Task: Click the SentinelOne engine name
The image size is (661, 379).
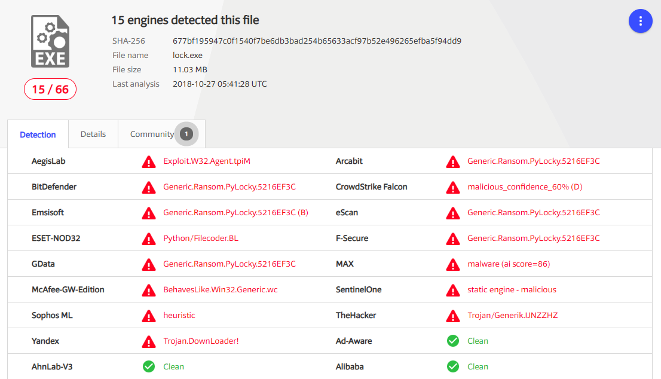Action: pyautogui.click(x=359, y=289)
